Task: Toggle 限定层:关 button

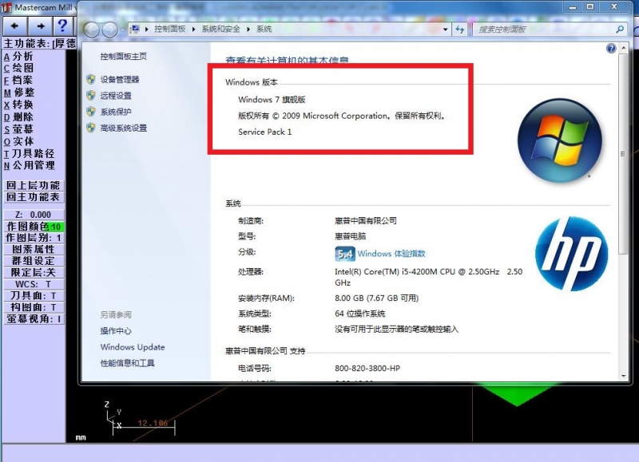Action: 34,272
